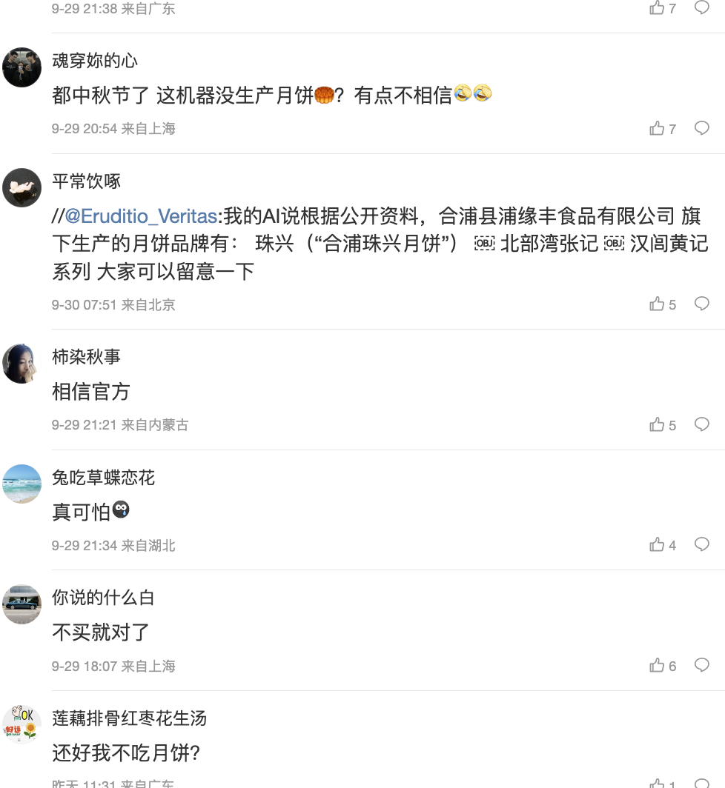Open username 莲藕排骨红枣花生汤's profile
This screenshot has width=725, height=788.
point(129,718)
